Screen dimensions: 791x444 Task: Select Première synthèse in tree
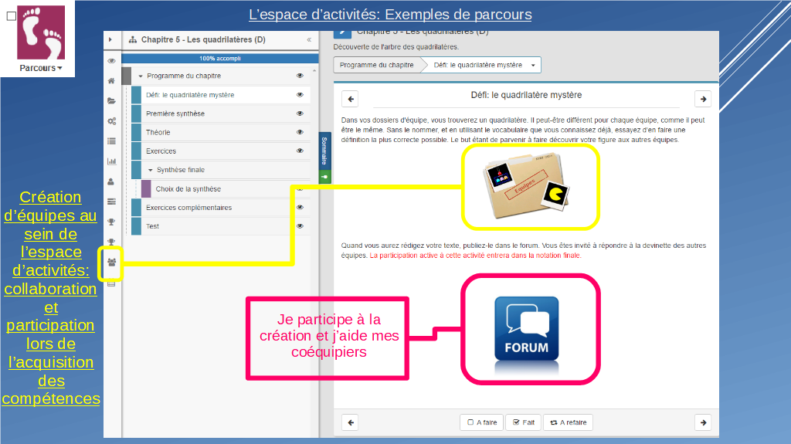click(x=175, y=114)
